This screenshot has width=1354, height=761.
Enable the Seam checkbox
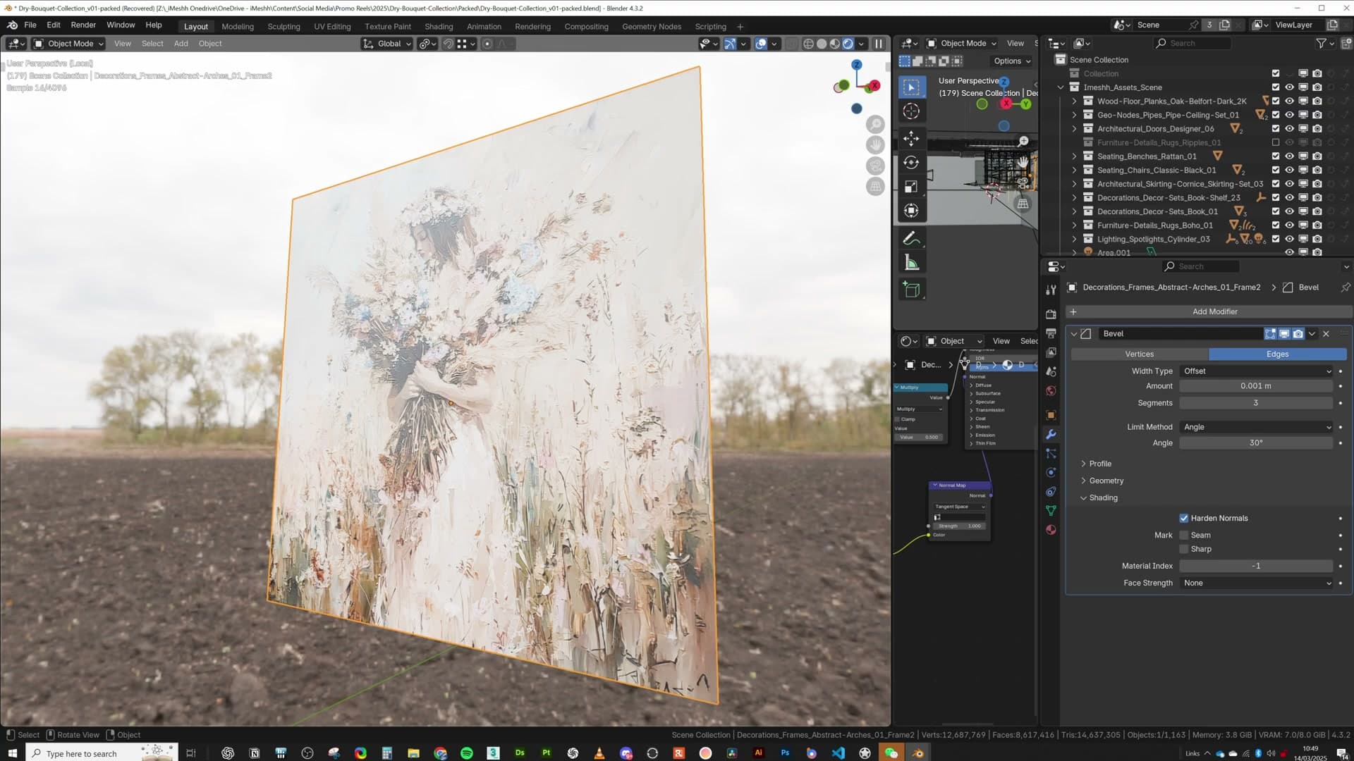point(1184,536)
